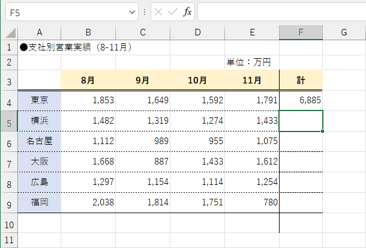Click the cell with value 780
366x248 pixels.
(252, 202)
